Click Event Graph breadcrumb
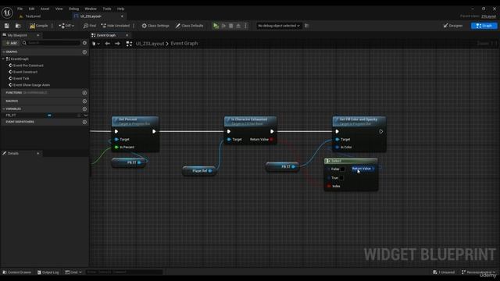500x281 pixels. coord(184,44)
